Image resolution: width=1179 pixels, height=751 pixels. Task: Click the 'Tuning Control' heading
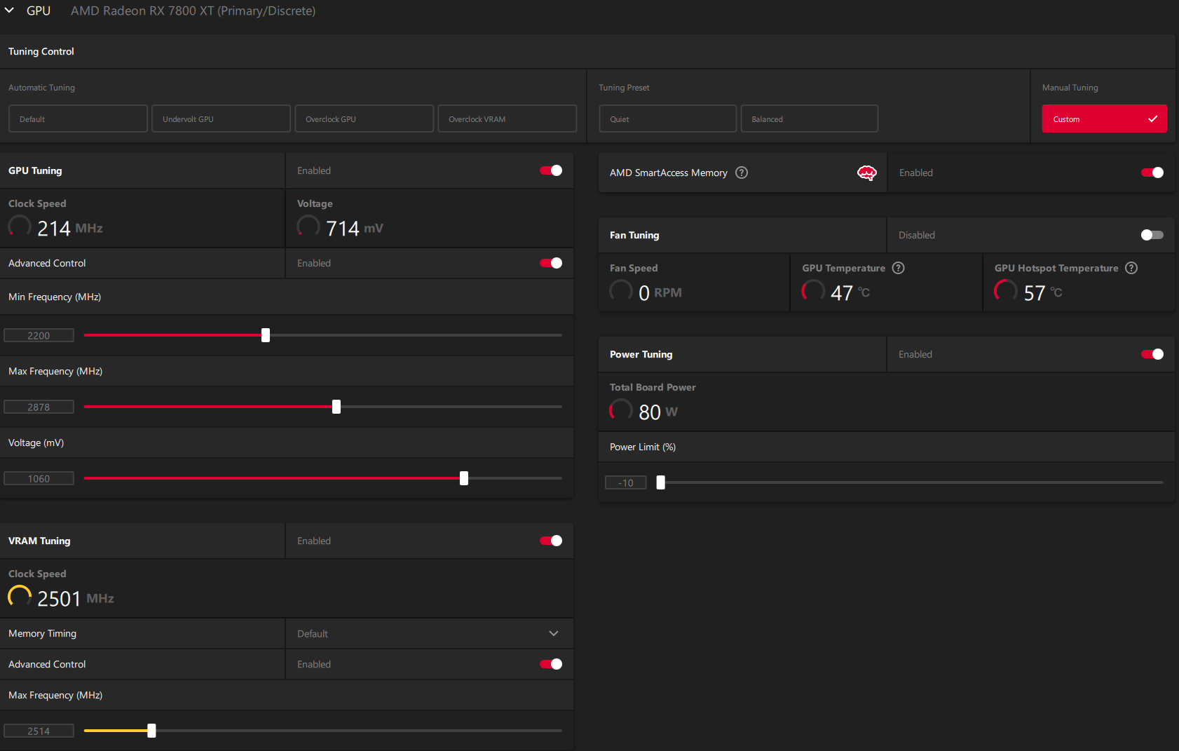click(x=41, y=51)
